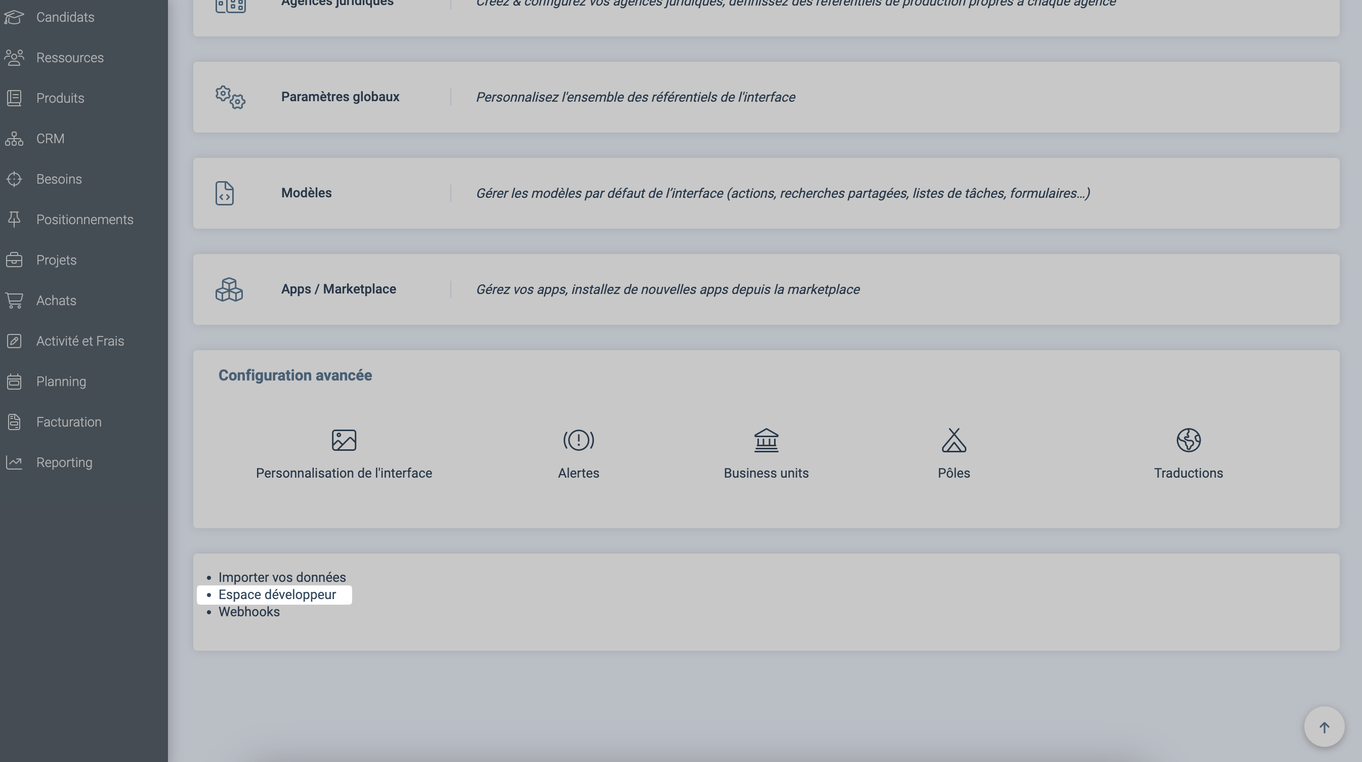Viewport: 1362px width, 762px height.
Task: Click the Achats shopping cart icon
Action: 14,301
